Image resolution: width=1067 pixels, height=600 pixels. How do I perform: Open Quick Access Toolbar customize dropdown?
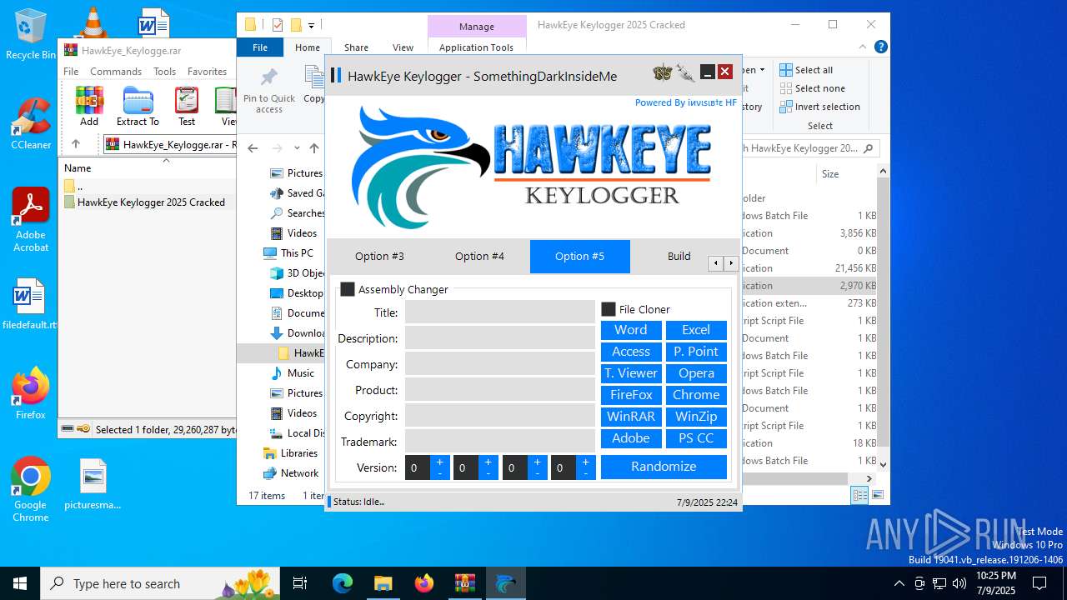pyautogui.click(x=312, y=25)
